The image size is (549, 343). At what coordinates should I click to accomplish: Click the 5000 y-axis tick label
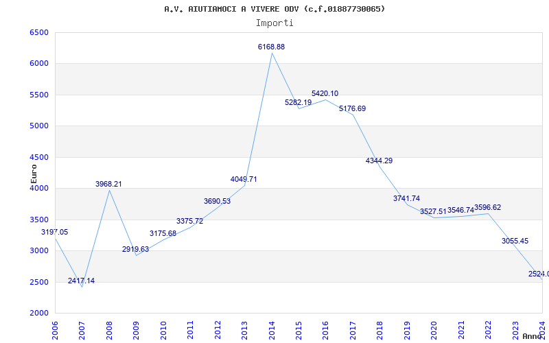click(39, 126)
